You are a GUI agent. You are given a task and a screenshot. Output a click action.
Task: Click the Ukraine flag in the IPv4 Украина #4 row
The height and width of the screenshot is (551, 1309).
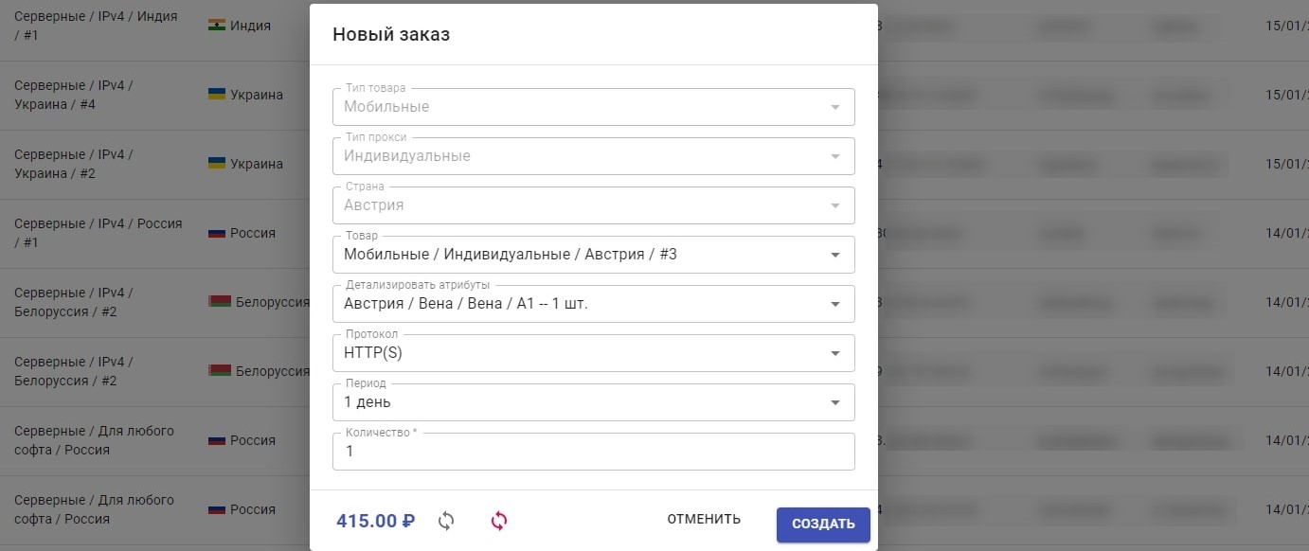tap(217, 95)
